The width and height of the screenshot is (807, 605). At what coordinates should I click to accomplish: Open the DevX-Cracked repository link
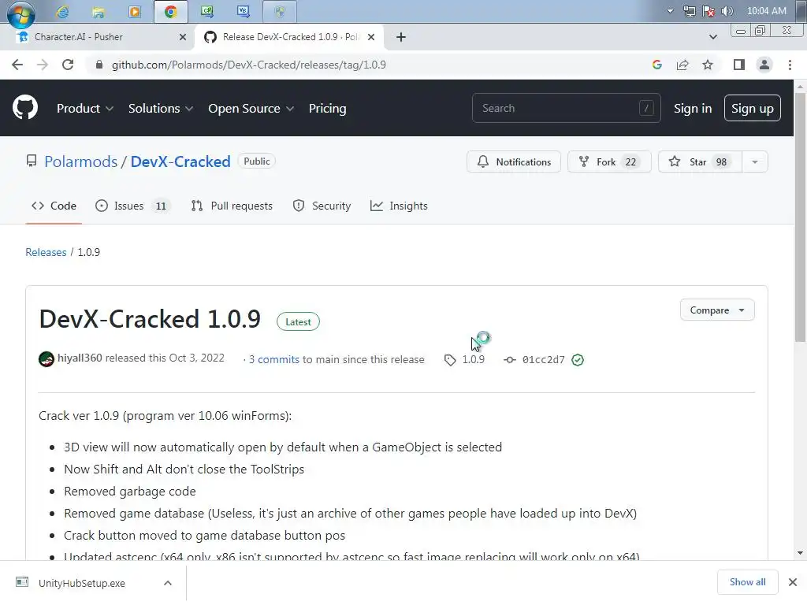coord(180,161)
